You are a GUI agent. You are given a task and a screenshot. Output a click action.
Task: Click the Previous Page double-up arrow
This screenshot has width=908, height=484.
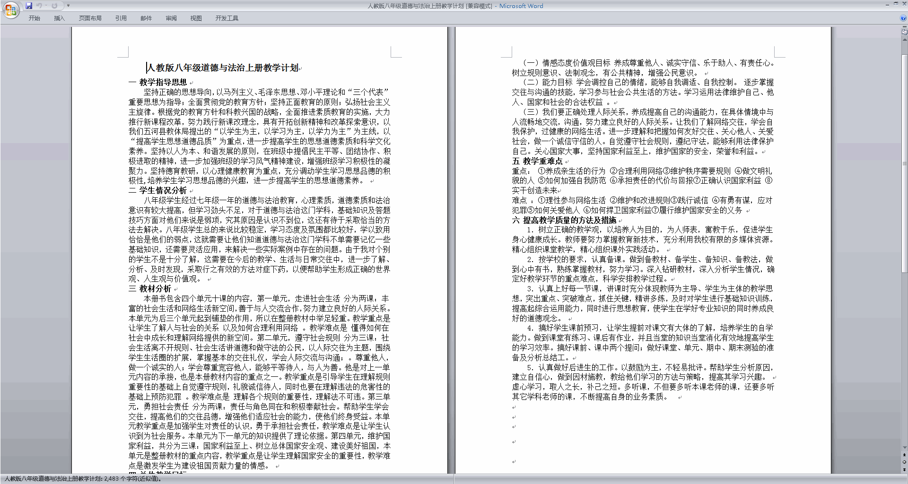904,455
